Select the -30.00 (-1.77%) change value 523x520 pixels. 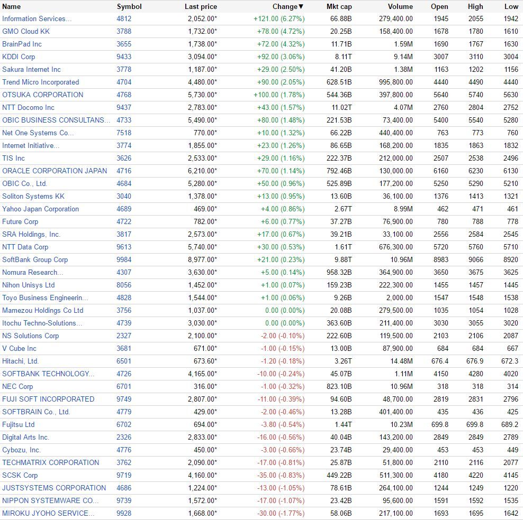[x=281, y=513]
